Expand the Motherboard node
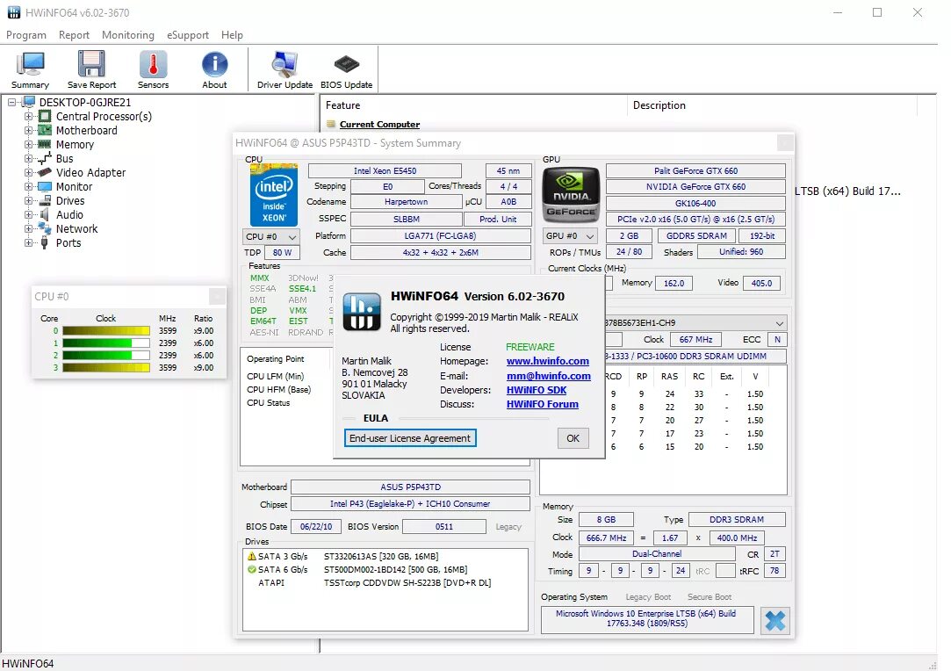 pos(28,130)
